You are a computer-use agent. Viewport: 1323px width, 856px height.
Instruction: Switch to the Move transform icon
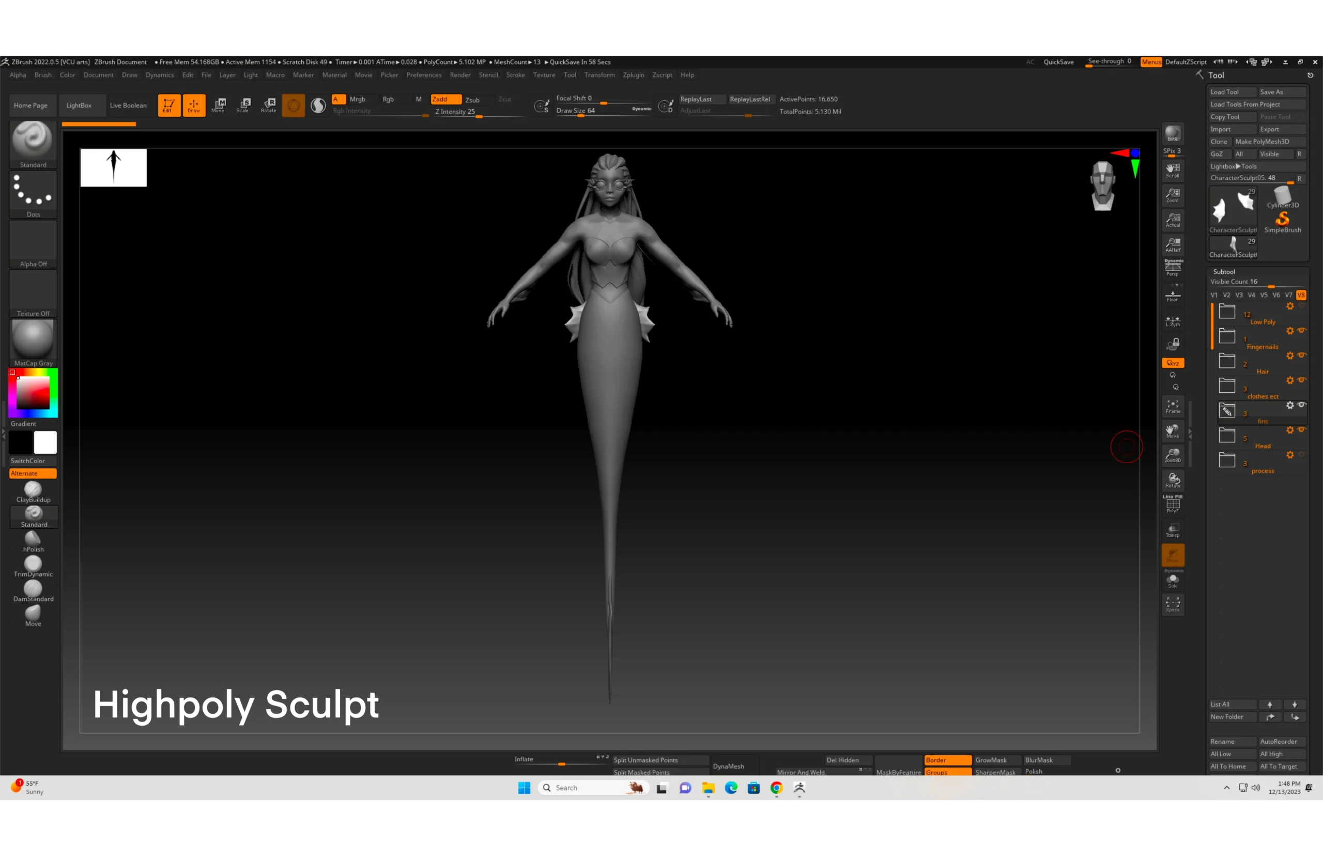click(219, 105)
